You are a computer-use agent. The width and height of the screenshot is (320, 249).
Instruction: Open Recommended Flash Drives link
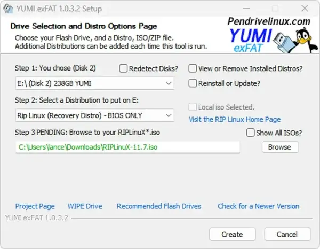pos(159,206)
